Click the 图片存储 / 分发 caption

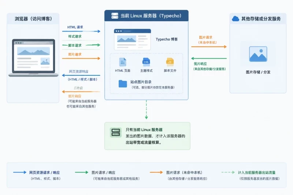(x=258, y=72)
